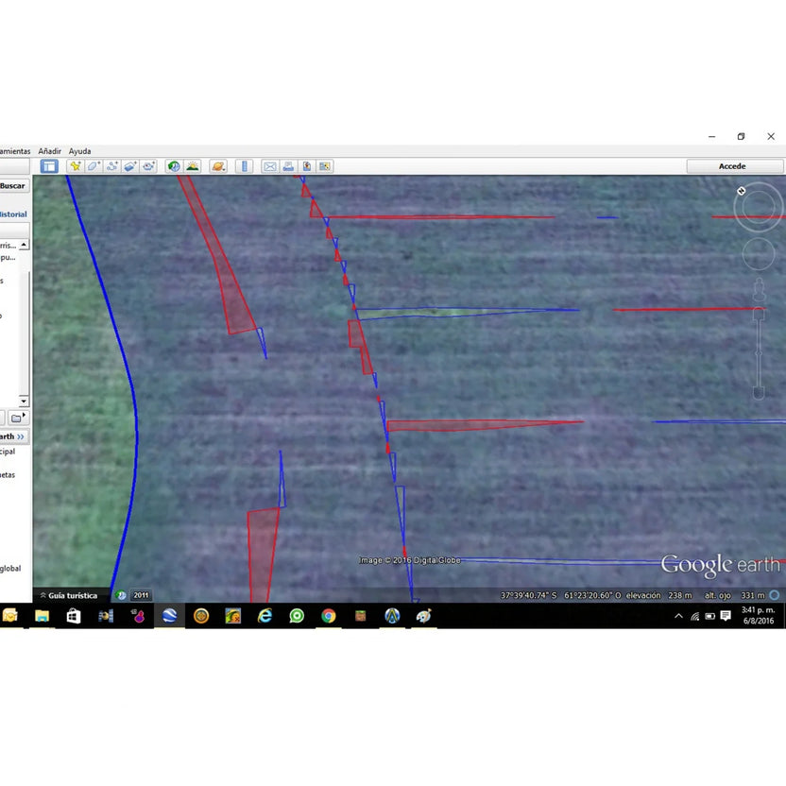
Task: Pick up the Street View pegman
Action: pyautogui.click(x=759, y=289)
